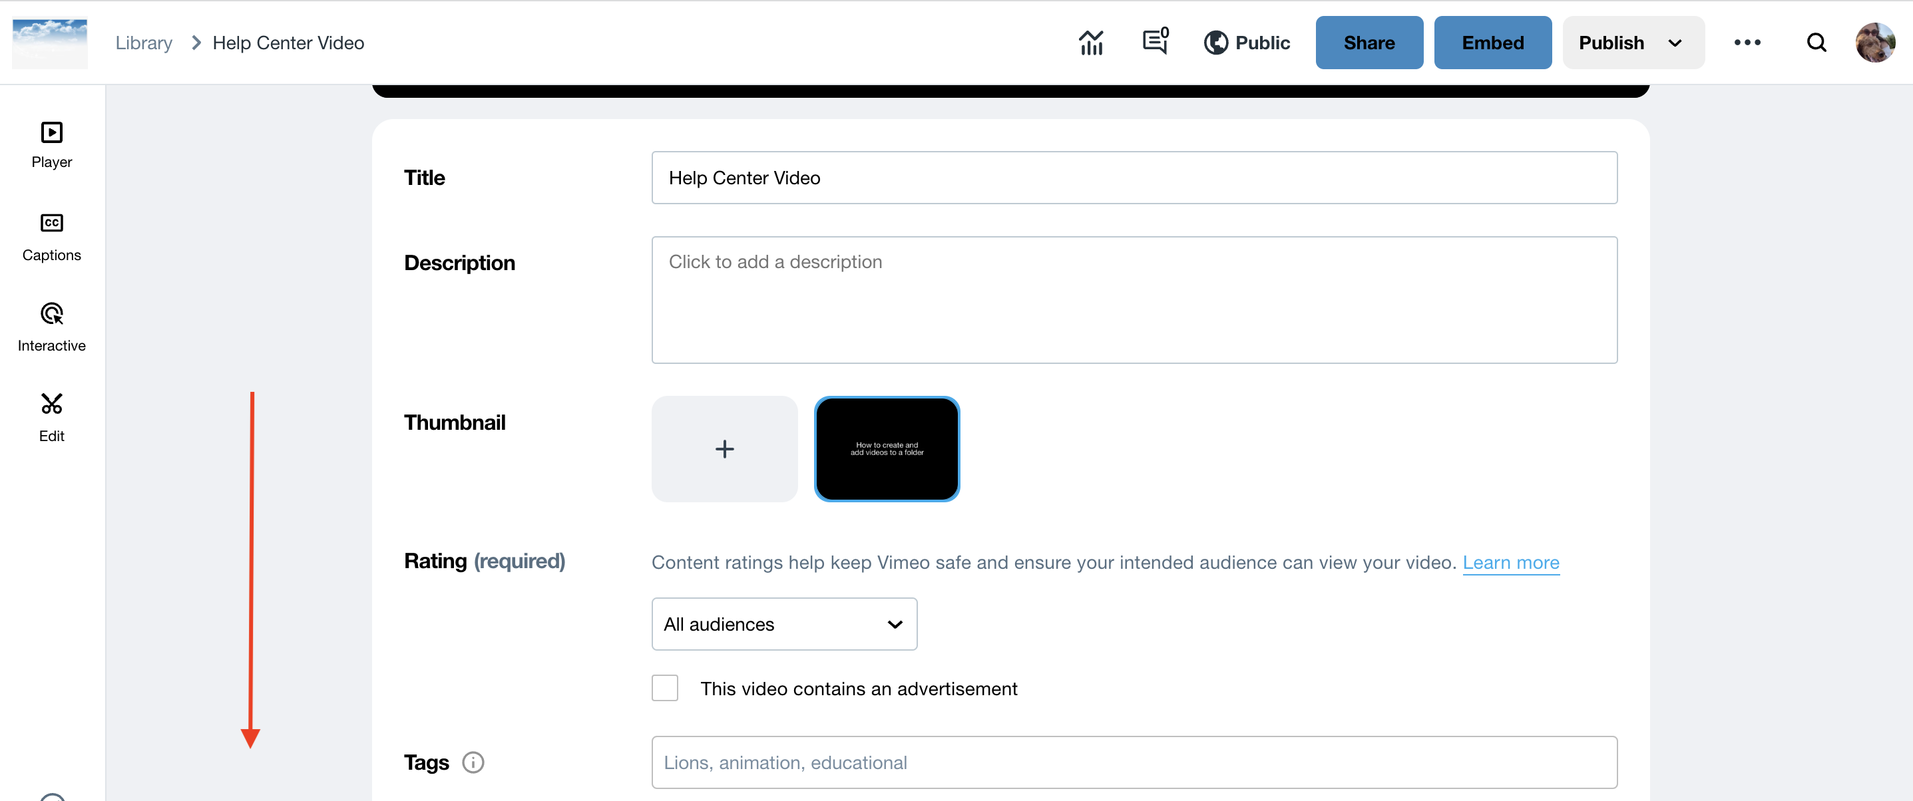1913x801 pixels.
Task: Open the Captions panel
Action: click(51, 236)
